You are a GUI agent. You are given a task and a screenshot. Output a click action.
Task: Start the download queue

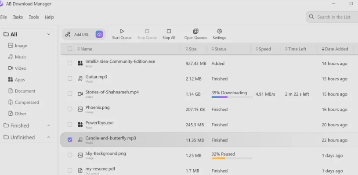pyautogui.click(x=122, y=34)
